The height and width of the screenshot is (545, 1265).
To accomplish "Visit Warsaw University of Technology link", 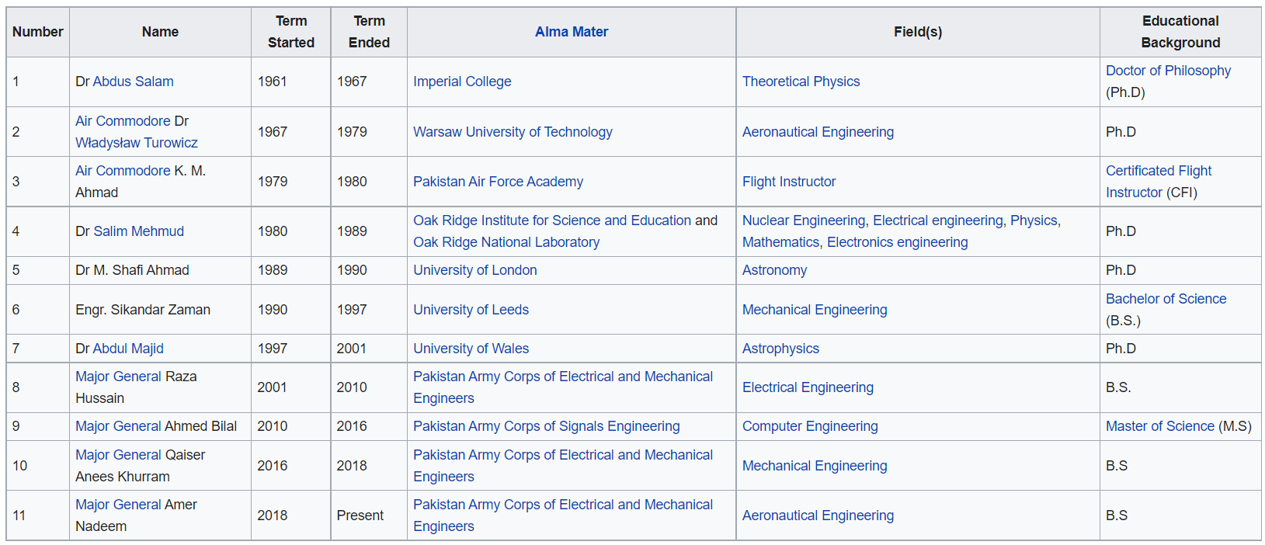I will pos(513,132).
